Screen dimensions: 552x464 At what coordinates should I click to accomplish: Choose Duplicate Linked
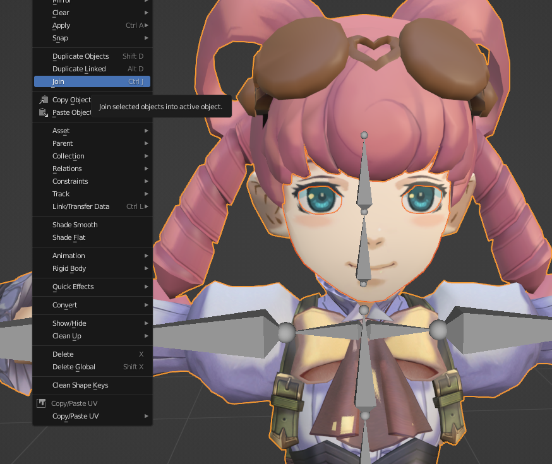[92, 69]
